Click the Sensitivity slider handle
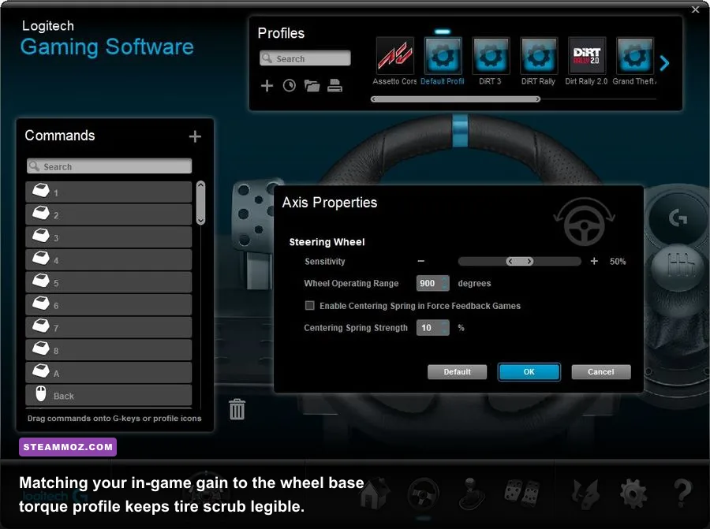 [519, 261]
